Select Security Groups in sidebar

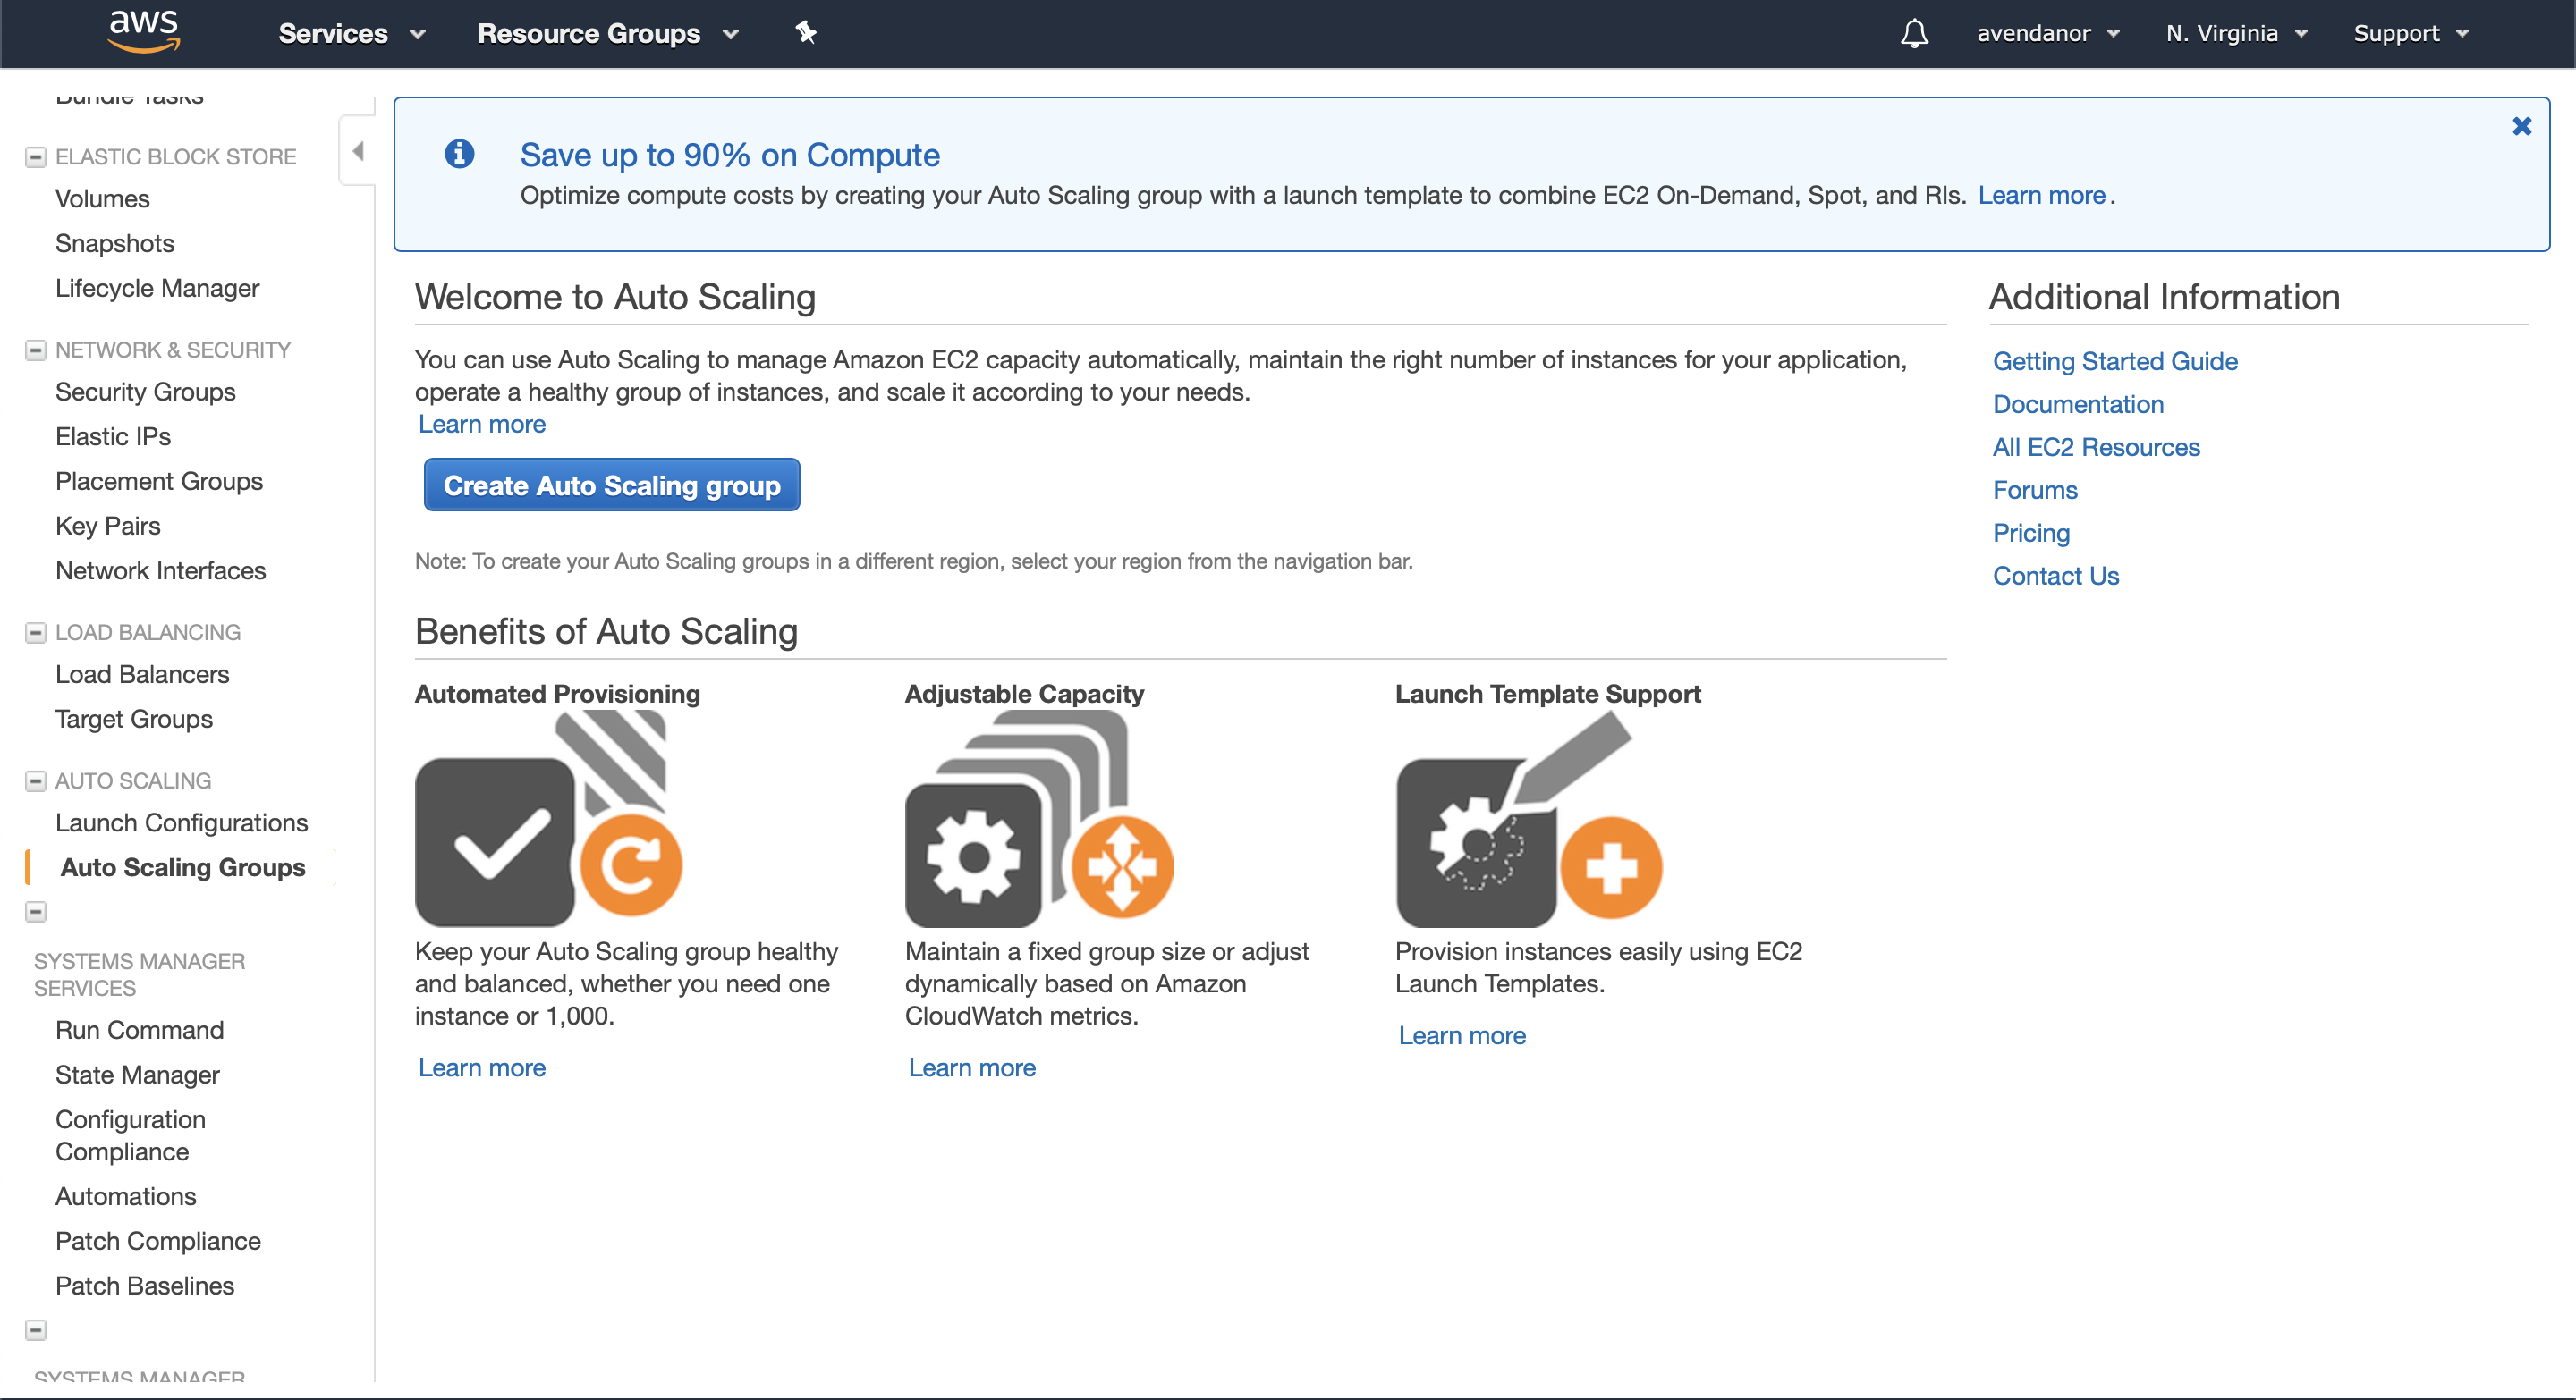[x=145, y=392]
